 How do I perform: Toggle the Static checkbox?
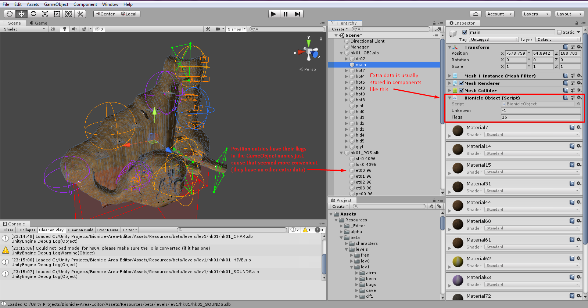point(559,32)
